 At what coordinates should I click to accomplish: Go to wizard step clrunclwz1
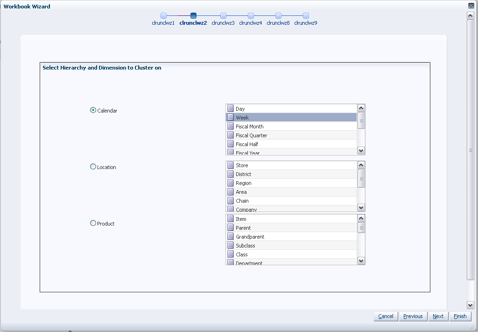tap(163, 16)
